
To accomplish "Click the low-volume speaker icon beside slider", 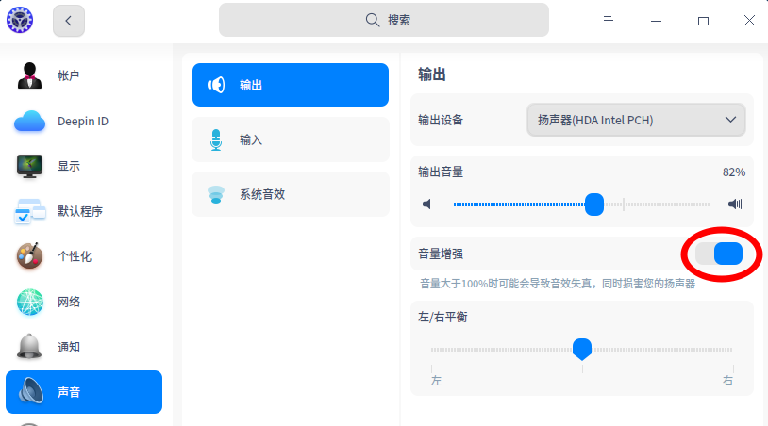I will tap(426, 204).
